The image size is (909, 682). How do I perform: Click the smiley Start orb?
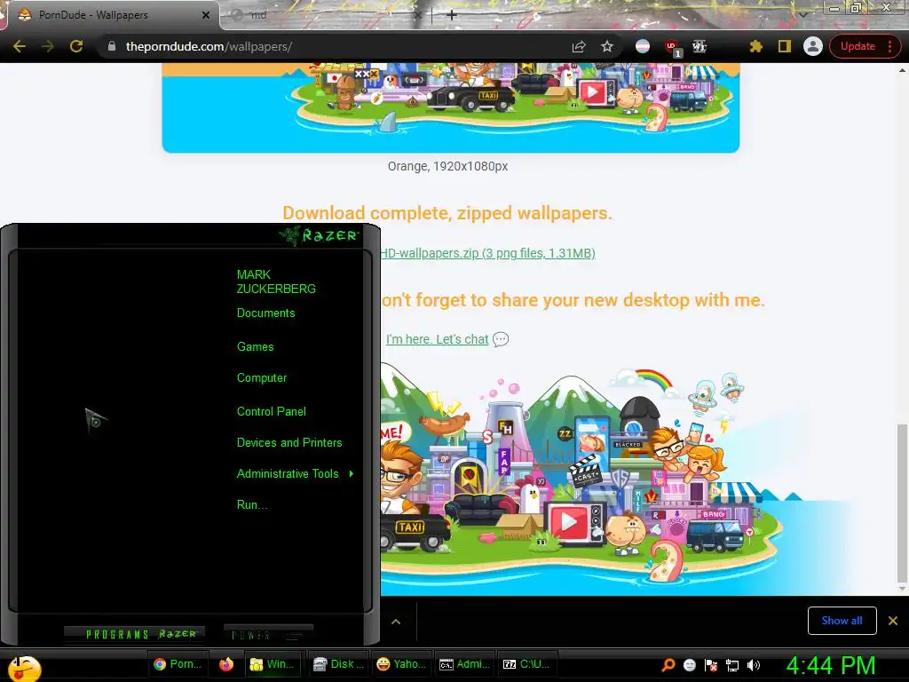pyautogui.click(x=24, y=668)
